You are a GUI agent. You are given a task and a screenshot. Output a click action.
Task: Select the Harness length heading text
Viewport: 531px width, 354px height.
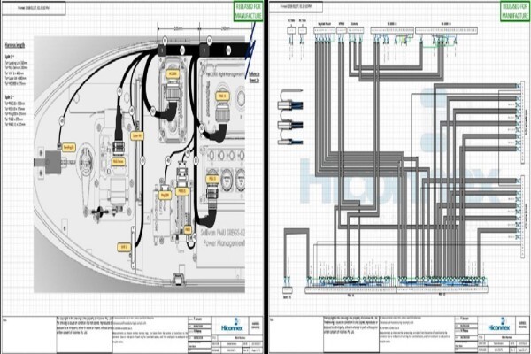coord(15,45)
